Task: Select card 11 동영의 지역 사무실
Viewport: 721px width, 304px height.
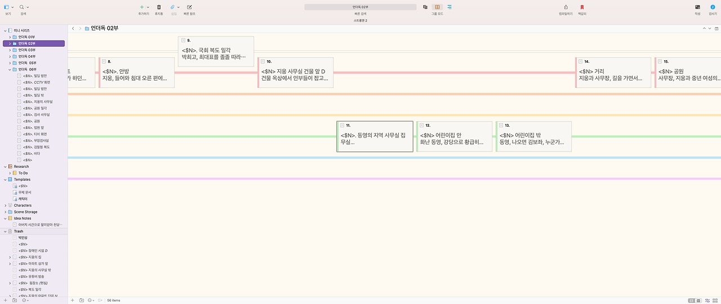Action: tap(375, 137)
